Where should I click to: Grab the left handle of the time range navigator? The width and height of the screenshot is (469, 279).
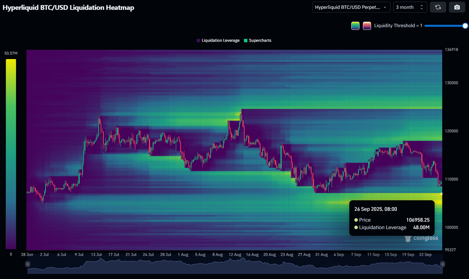click(28, 264)
